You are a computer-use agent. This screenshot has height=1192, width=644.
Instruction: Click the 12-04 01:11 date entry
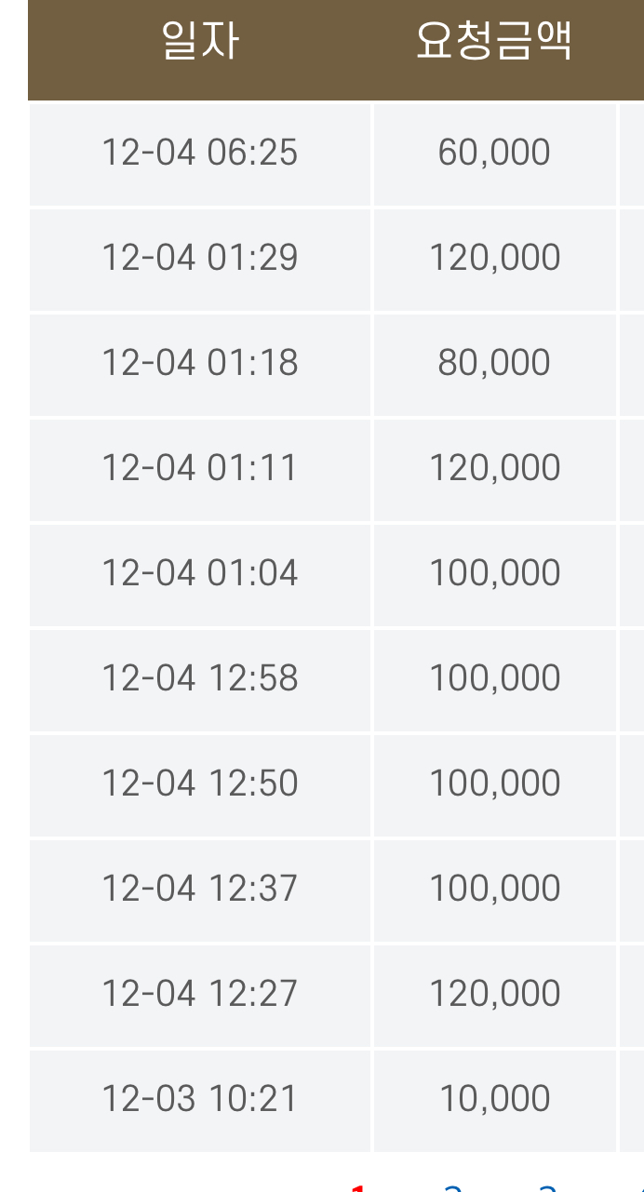coord(200,468)
